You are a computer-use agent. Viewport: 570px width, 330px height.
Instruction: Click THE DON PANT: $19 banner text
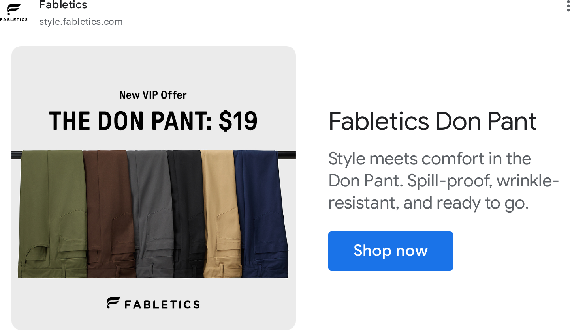(x=153, y=121)
